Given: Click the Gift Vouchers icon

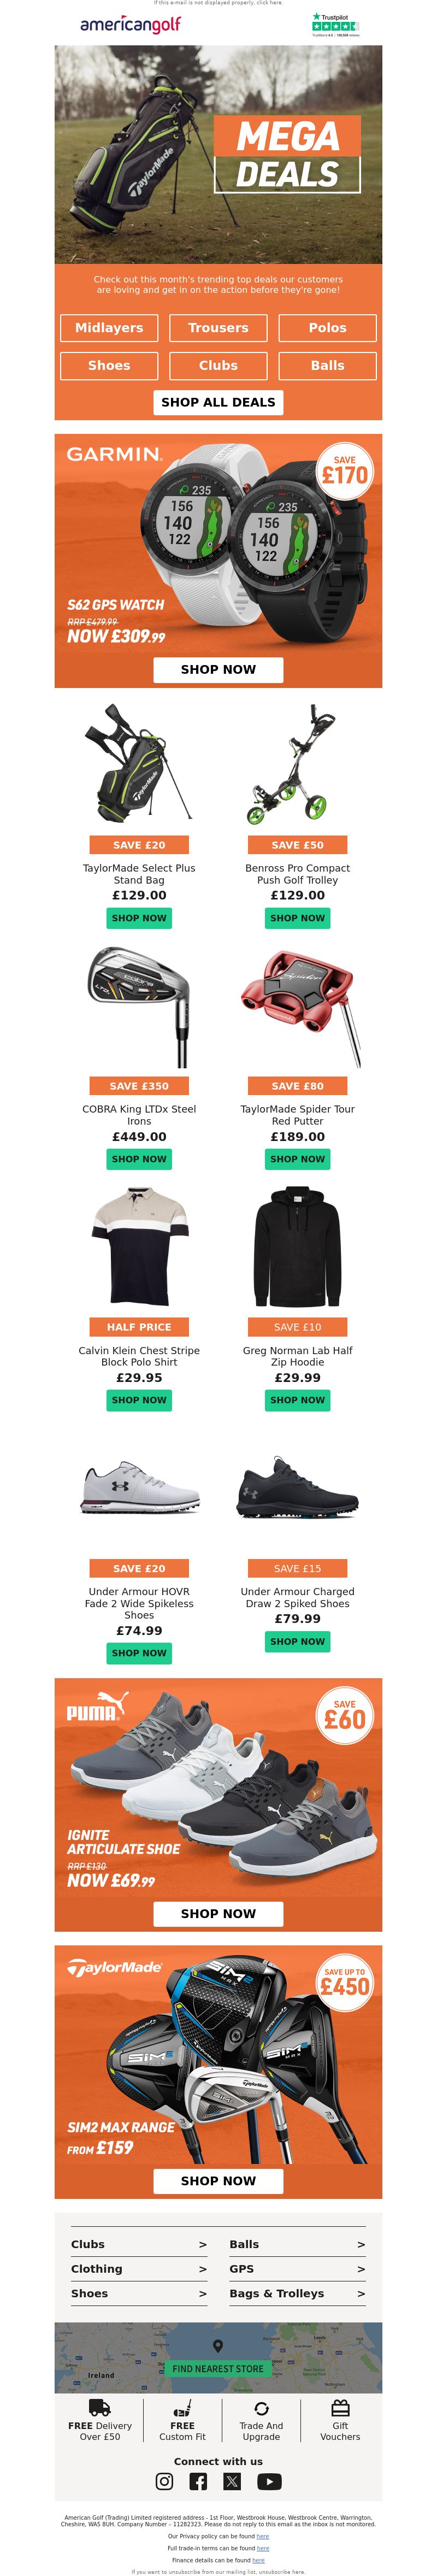Looking at the screenshot, I should [340, 2408].
